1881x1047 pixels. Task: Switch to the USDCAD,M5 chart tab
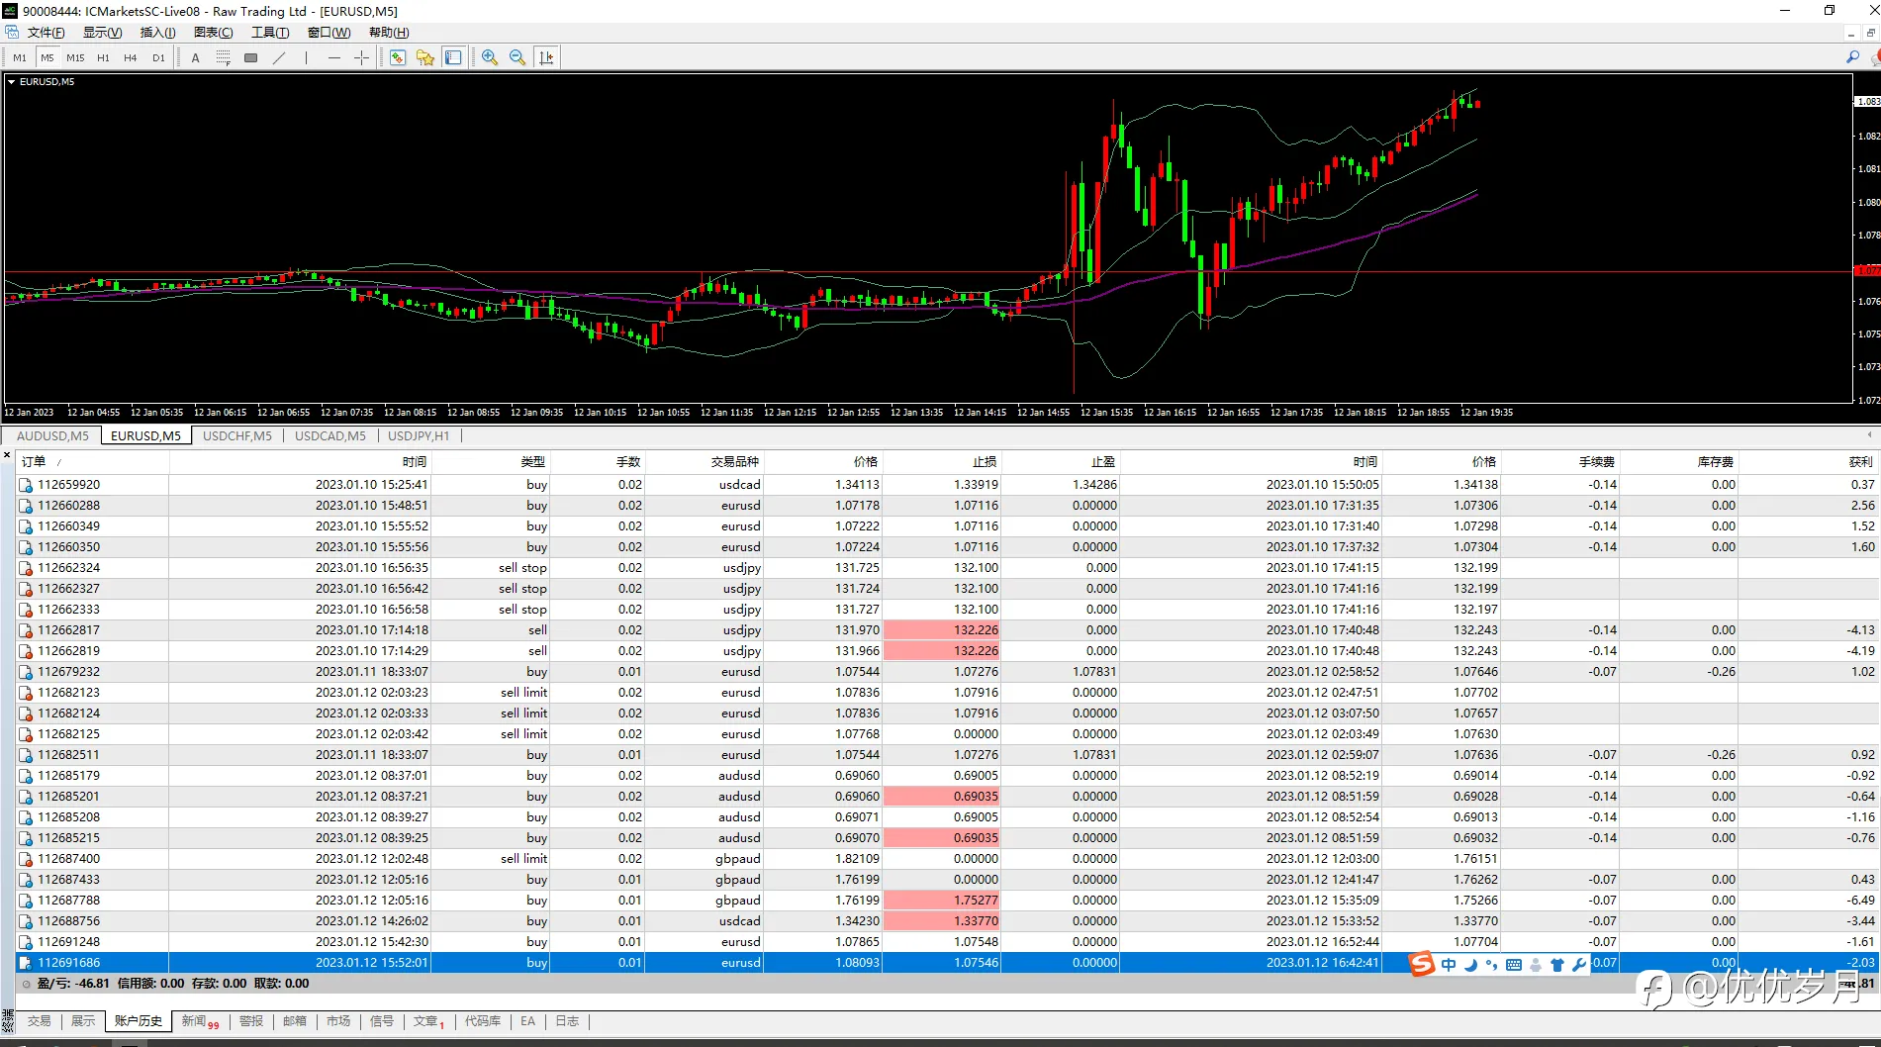330,436
